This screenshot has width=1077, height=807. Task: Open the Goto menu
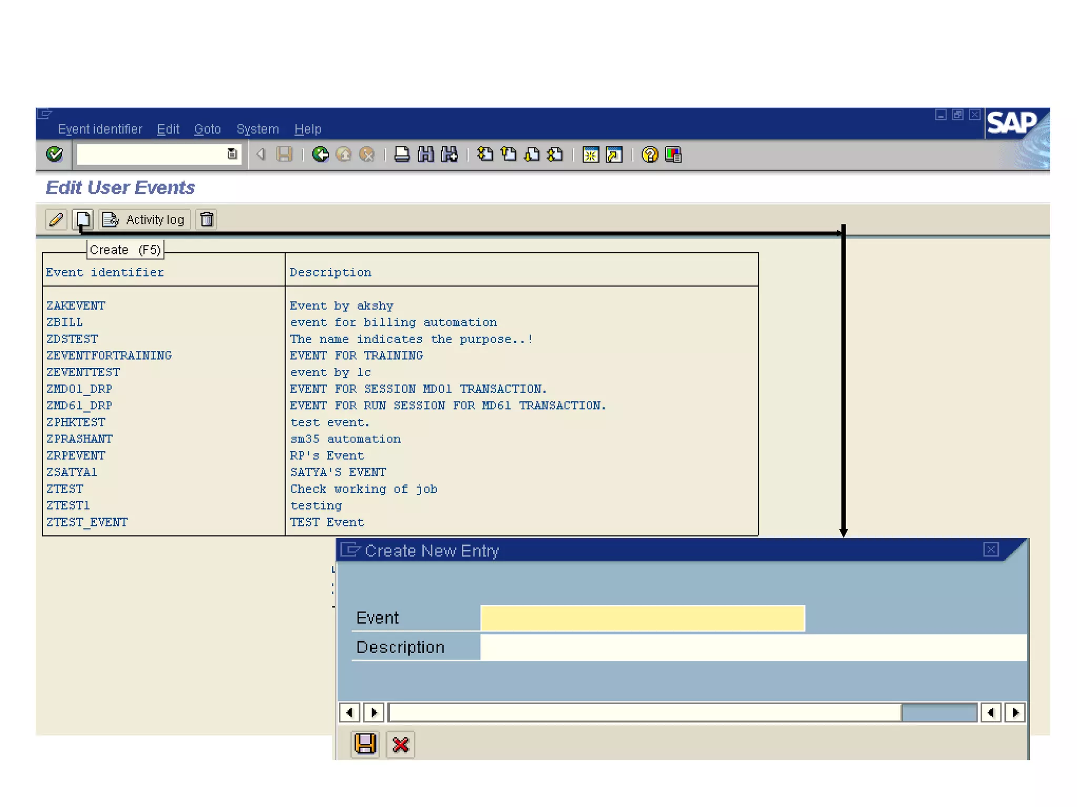207,129
